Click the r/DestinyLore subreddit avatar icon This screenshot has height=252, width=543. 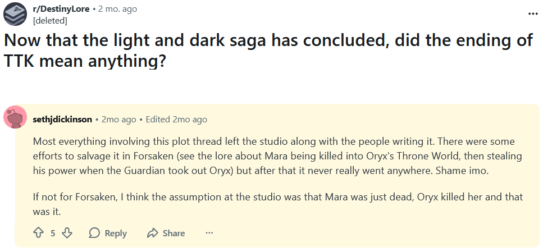[x=15, y=15]
